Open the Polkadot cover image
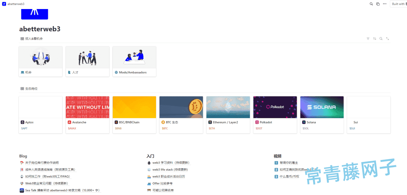Image resolution: width=407 pixels, height=195 pixels. coord(275,107)
